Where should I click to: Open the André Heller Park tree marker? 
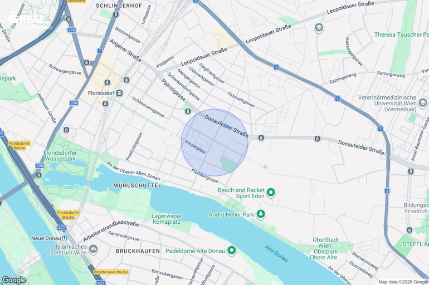261,214
